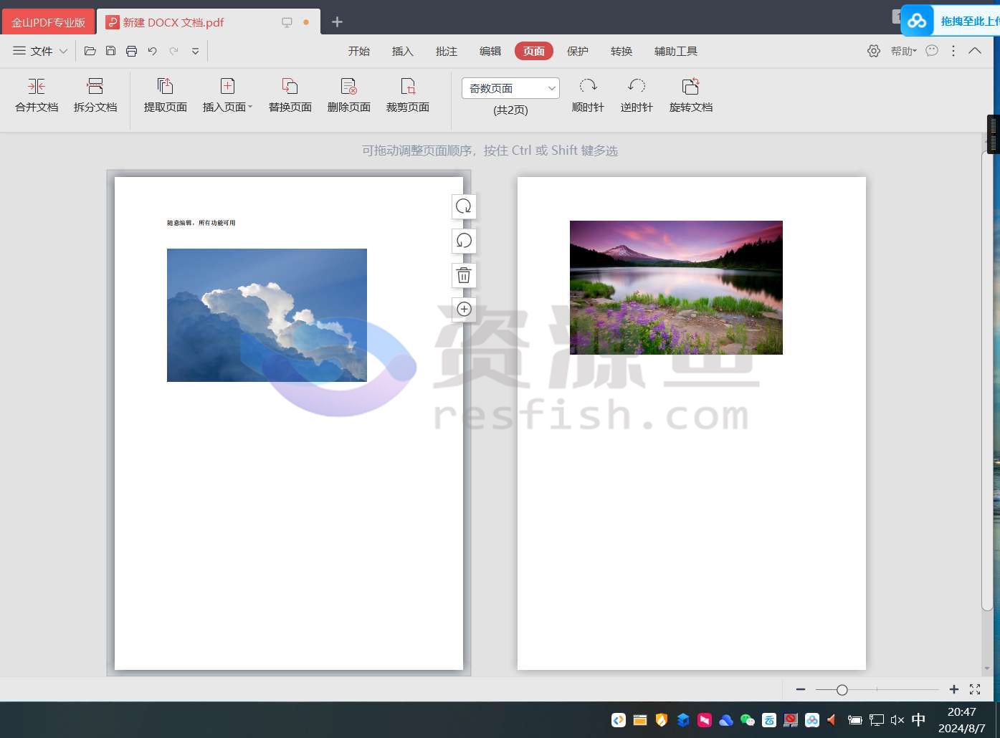
Task: Click the muted volume icon in system tray
Action: pos(897,720)
